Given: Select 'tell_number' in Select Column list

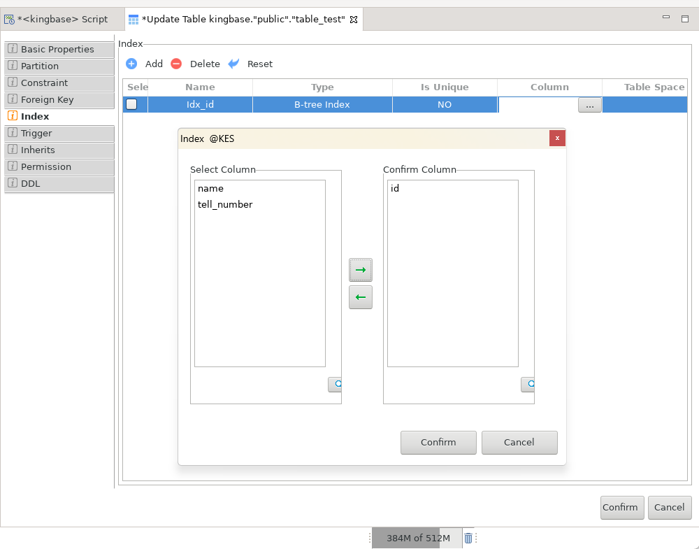Looking at the screenshot, I should click(x=225, y=204).
